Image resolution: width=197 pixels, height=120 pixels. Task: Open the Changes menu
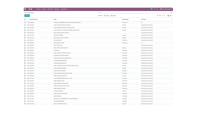[x=44, y=9]
